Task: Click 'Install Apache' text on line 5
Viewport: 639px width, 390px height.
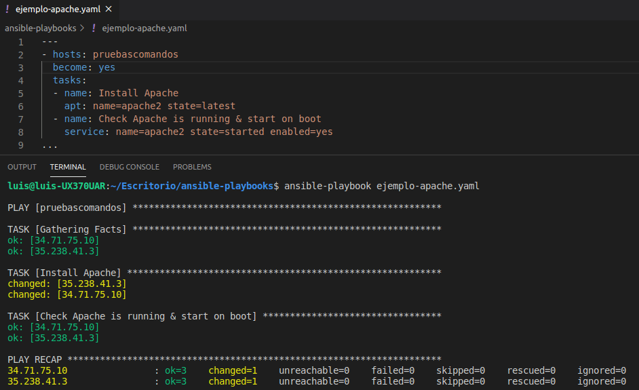Action: 138,94
